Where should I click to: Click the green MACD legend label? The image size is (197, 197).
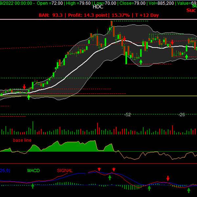tap(33, 170)
